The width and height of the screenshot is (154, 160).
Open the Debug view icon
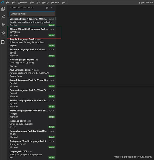tap(3, 34)
